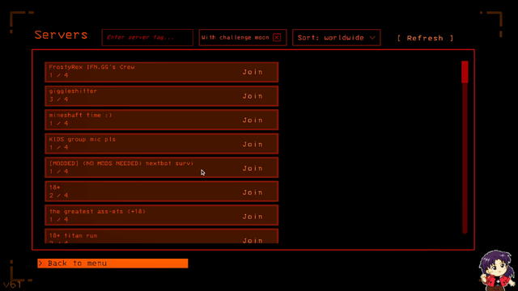Screen dimensions: 518x291
Task: Join the '18+ titan run' server
Action: (x=253, y=240)
